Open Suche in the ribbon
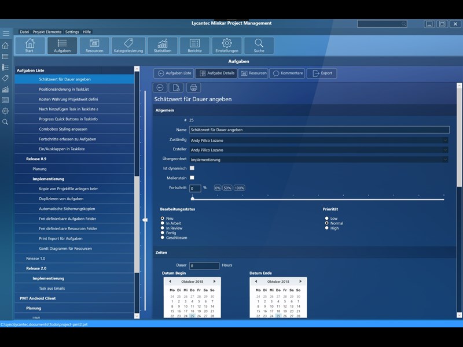 [259, 46]
